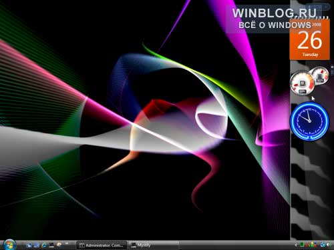Click the network tray icon
This screenshot has height=250, width=334.
coord(323,245)
